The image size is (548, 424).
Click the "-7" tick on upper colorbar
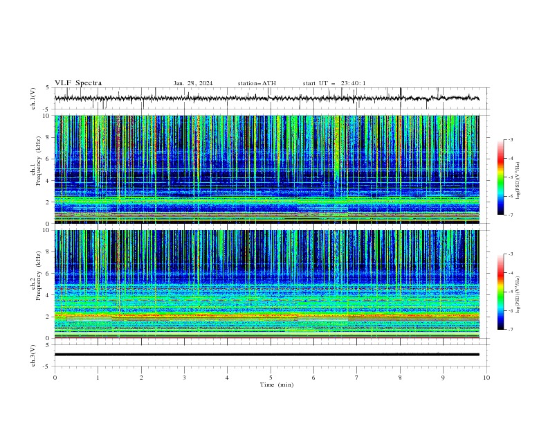click(x=510, y=215)
